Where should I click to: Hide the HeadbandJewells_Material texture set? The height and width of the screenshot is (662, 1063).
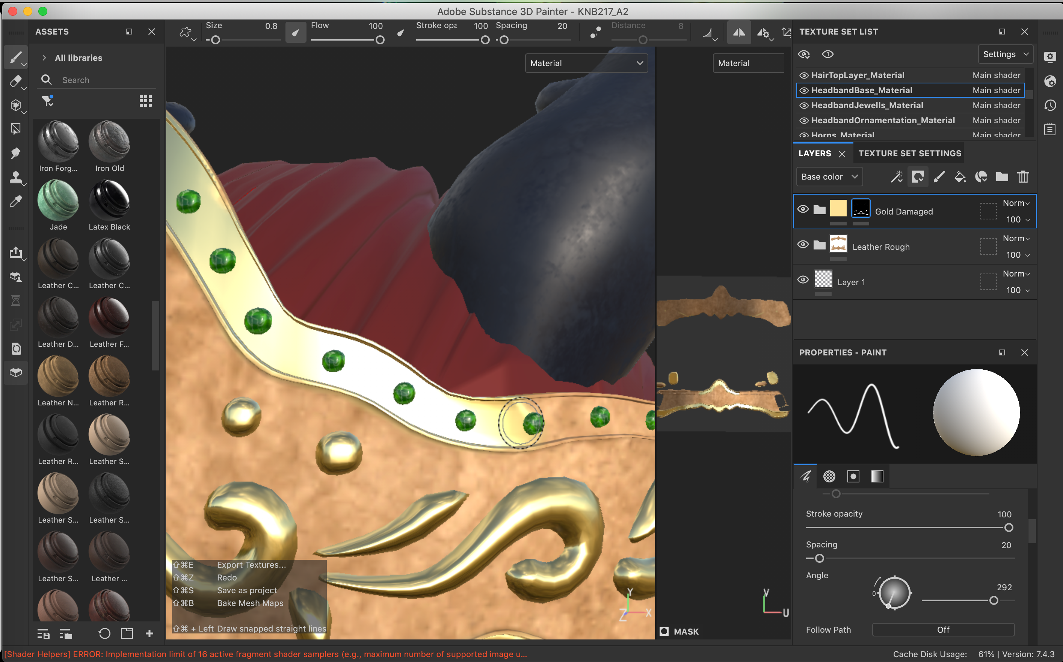(804, 106)
